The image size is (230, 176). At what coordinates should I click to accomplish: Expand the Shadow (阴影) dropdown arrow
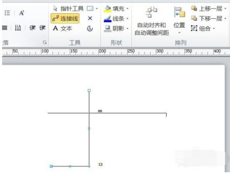127,28
